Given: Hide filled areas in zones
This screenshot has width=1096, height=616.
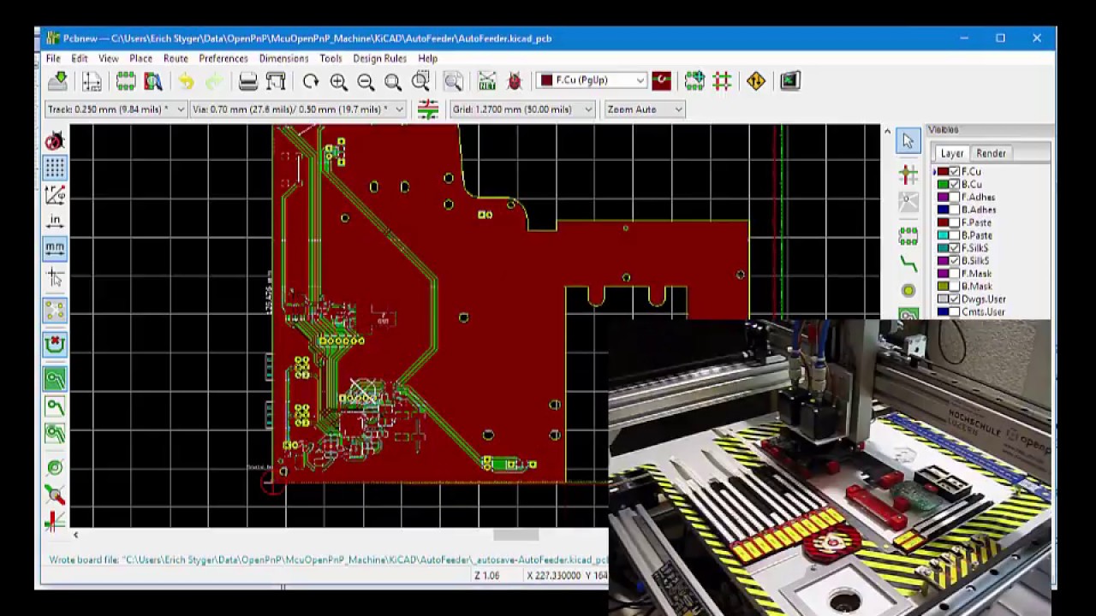Looking at the screenshot, I should click(x=55, y=406).
